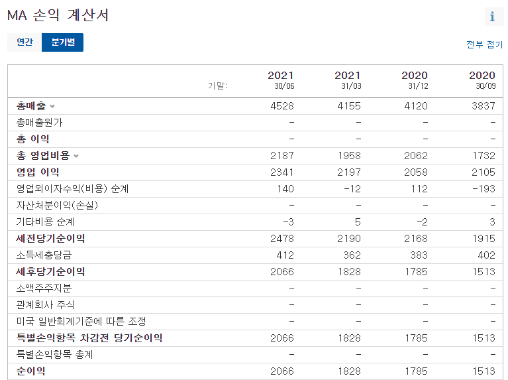This screenshot has width=508, height=380.
Task: Click other expenses value -3
Action: (288, 222)
